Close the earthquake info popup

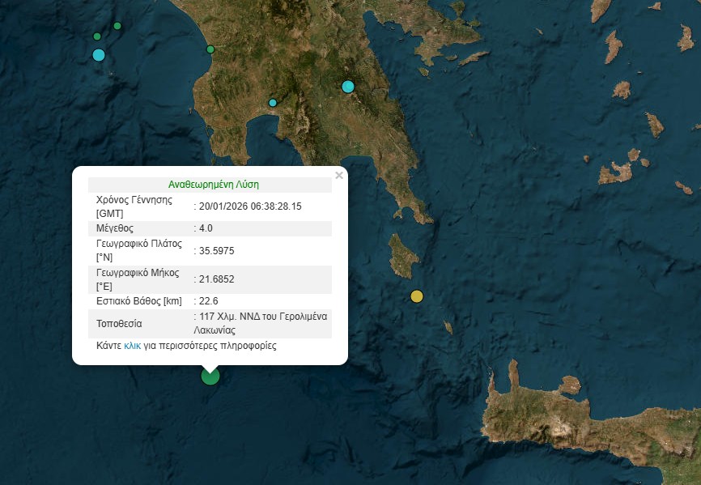[x=339, y=174]
